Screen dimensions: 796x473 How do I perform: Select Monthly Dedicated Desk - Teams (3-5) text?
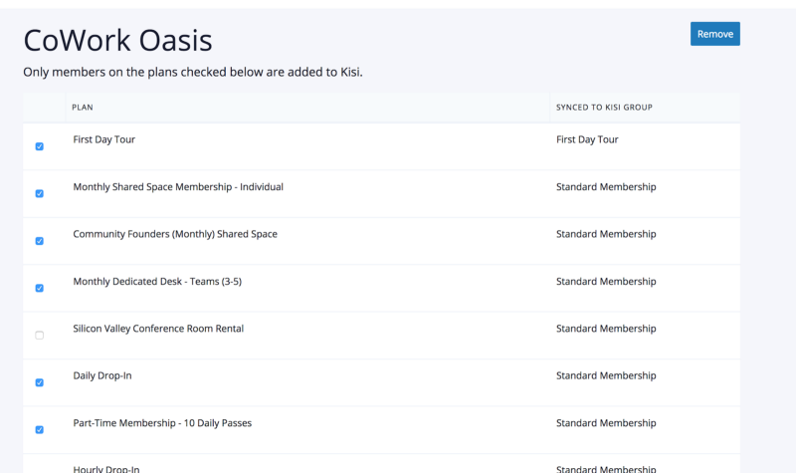coord(157,282)
